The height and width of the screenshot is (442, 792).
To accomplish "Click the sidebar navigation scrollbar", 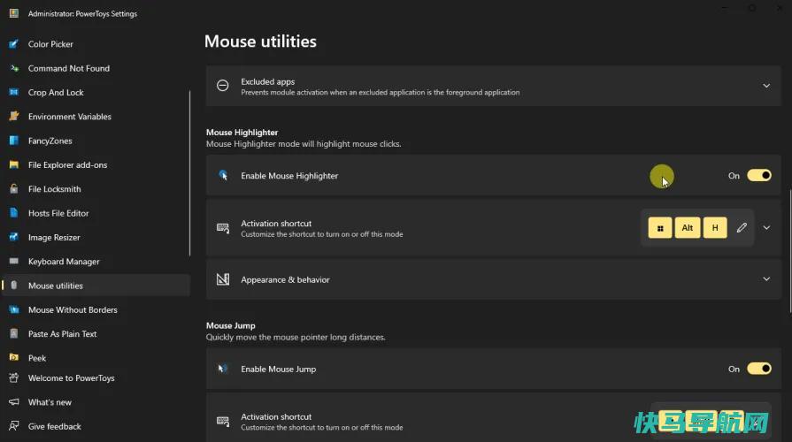I will [190, 173].
